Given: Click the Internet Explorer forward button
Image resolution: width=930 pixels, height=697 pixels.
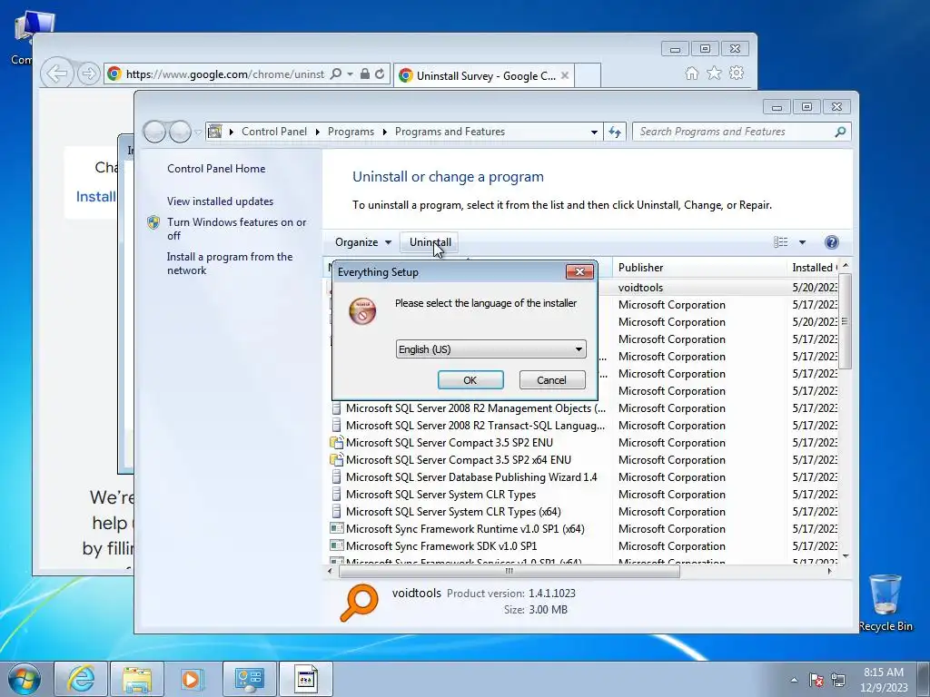Looking at the screenshot, I should tap(88, 74).
